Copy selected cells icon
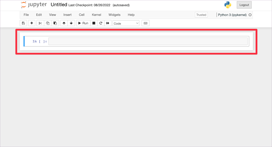Screen dimensions: 272x147 (x=48, y=23)
